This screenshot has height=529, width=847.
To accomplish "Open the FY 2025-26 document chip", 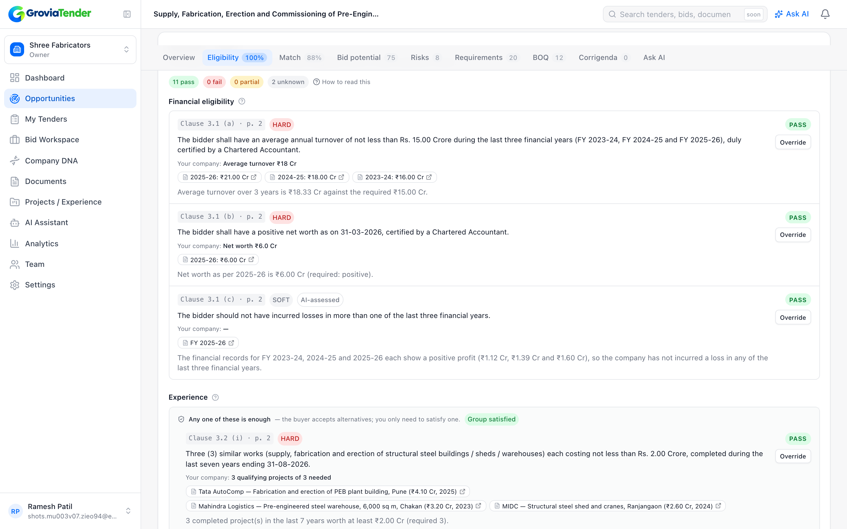I will (x=208, y=343).
